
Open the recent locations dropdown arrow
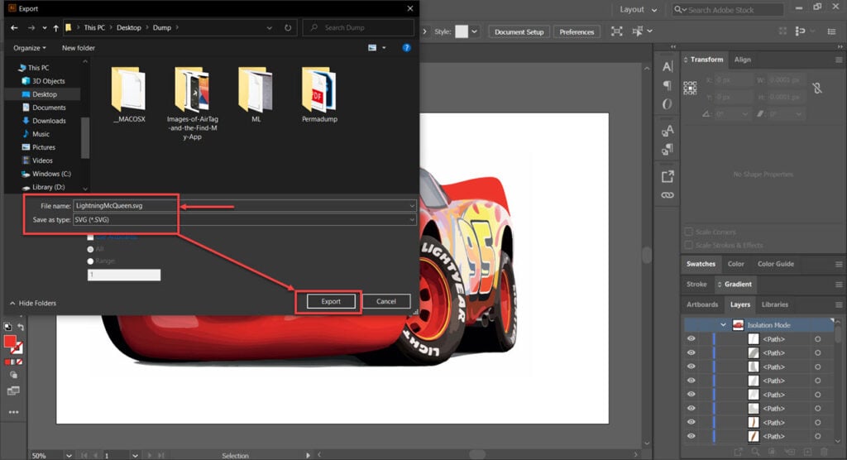pos(45,27)
